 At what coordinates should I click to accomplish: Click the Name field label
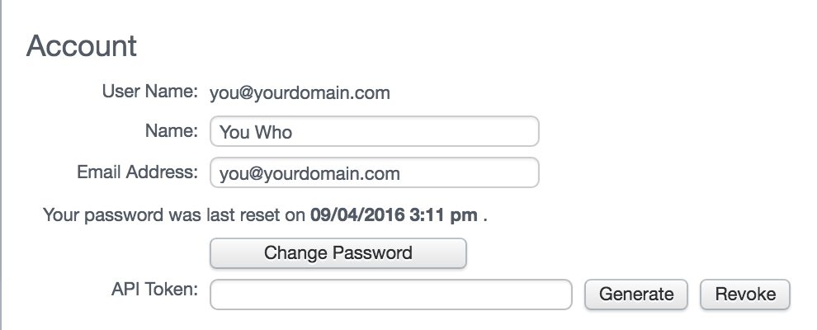tap(172, 130)
